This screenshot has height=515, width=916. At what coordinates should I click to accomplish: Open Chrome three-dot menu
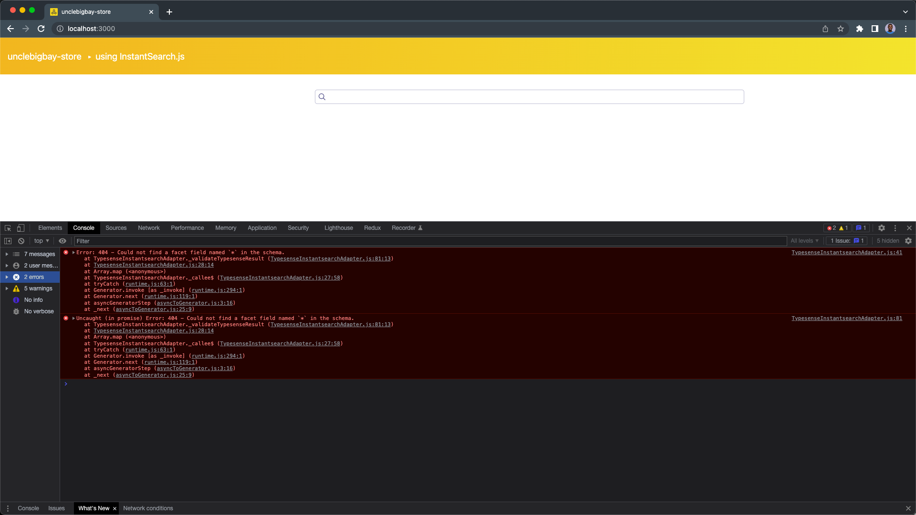click(906, 29)
